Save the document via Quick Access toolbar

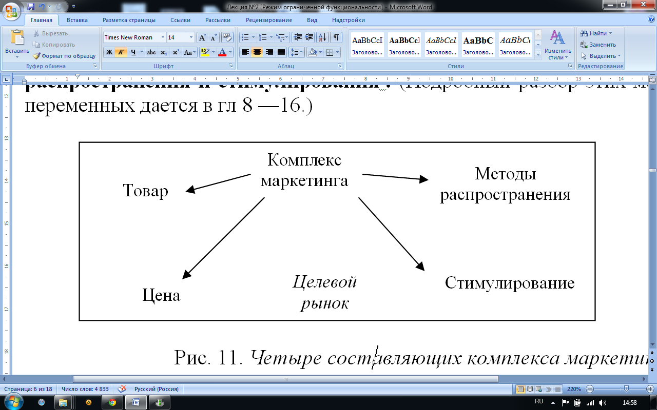point(31,7)
